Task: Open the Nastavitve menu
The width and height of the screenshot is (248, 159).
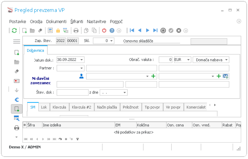Action: coord(96,22)
